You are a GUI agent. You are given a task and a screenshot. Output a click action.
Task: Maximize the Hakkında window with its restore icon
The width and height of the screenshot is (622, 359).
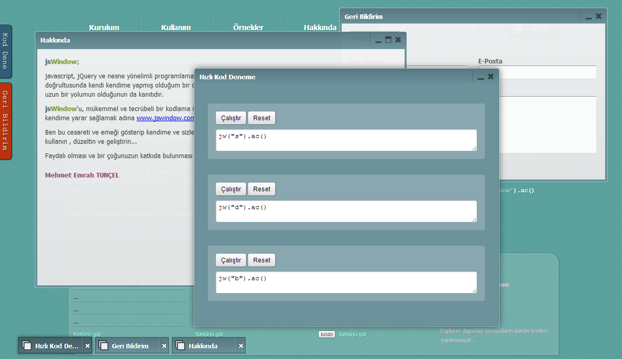pos(388,39)
